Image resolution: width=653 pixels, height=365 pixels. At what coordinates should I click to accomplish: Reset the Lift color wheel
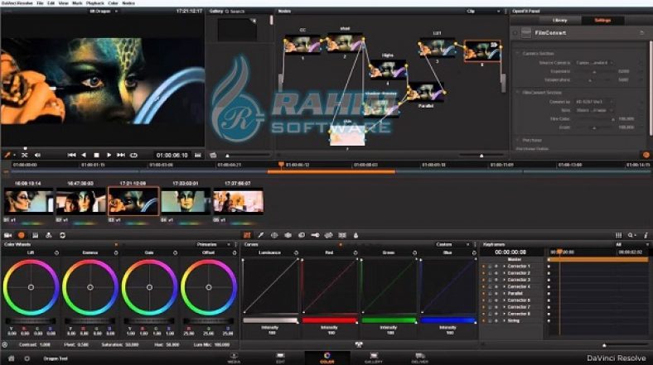[x=56, y=252]
